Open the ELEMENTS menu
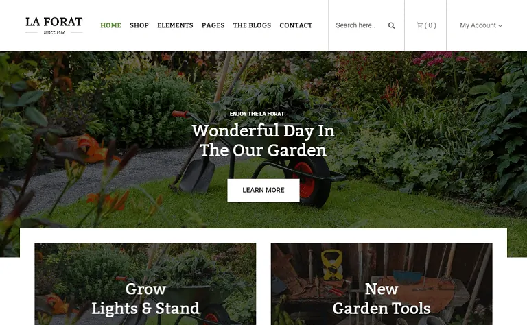 (175, 25)
